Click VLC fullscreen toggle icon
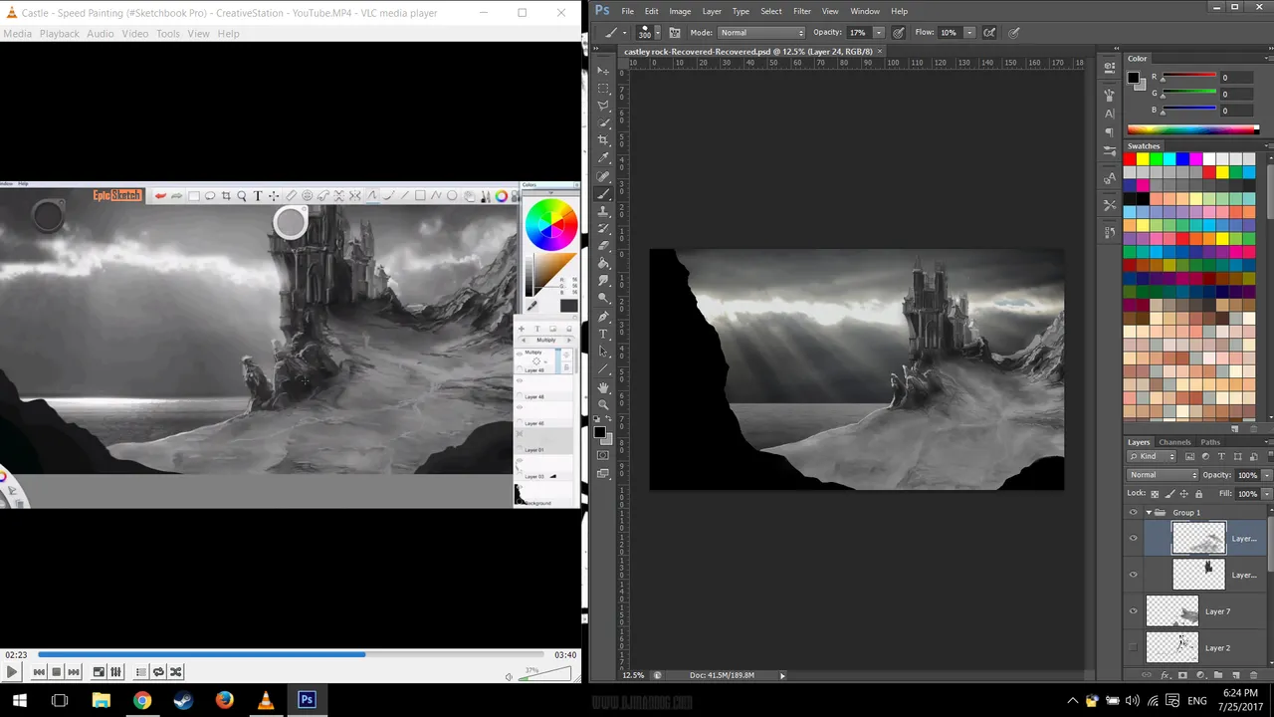The image size is (1274, 717). point(99,672)
